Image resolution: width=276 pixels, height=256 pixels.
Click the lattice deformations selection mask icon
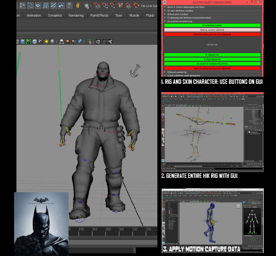pyautogui.click(x=46, y=5)
